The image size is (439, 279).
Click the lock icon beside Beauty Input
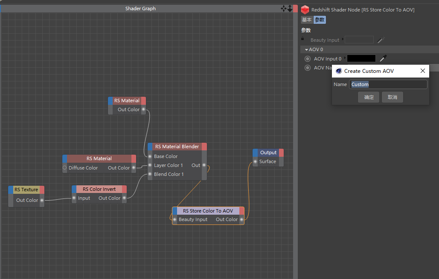302,39
